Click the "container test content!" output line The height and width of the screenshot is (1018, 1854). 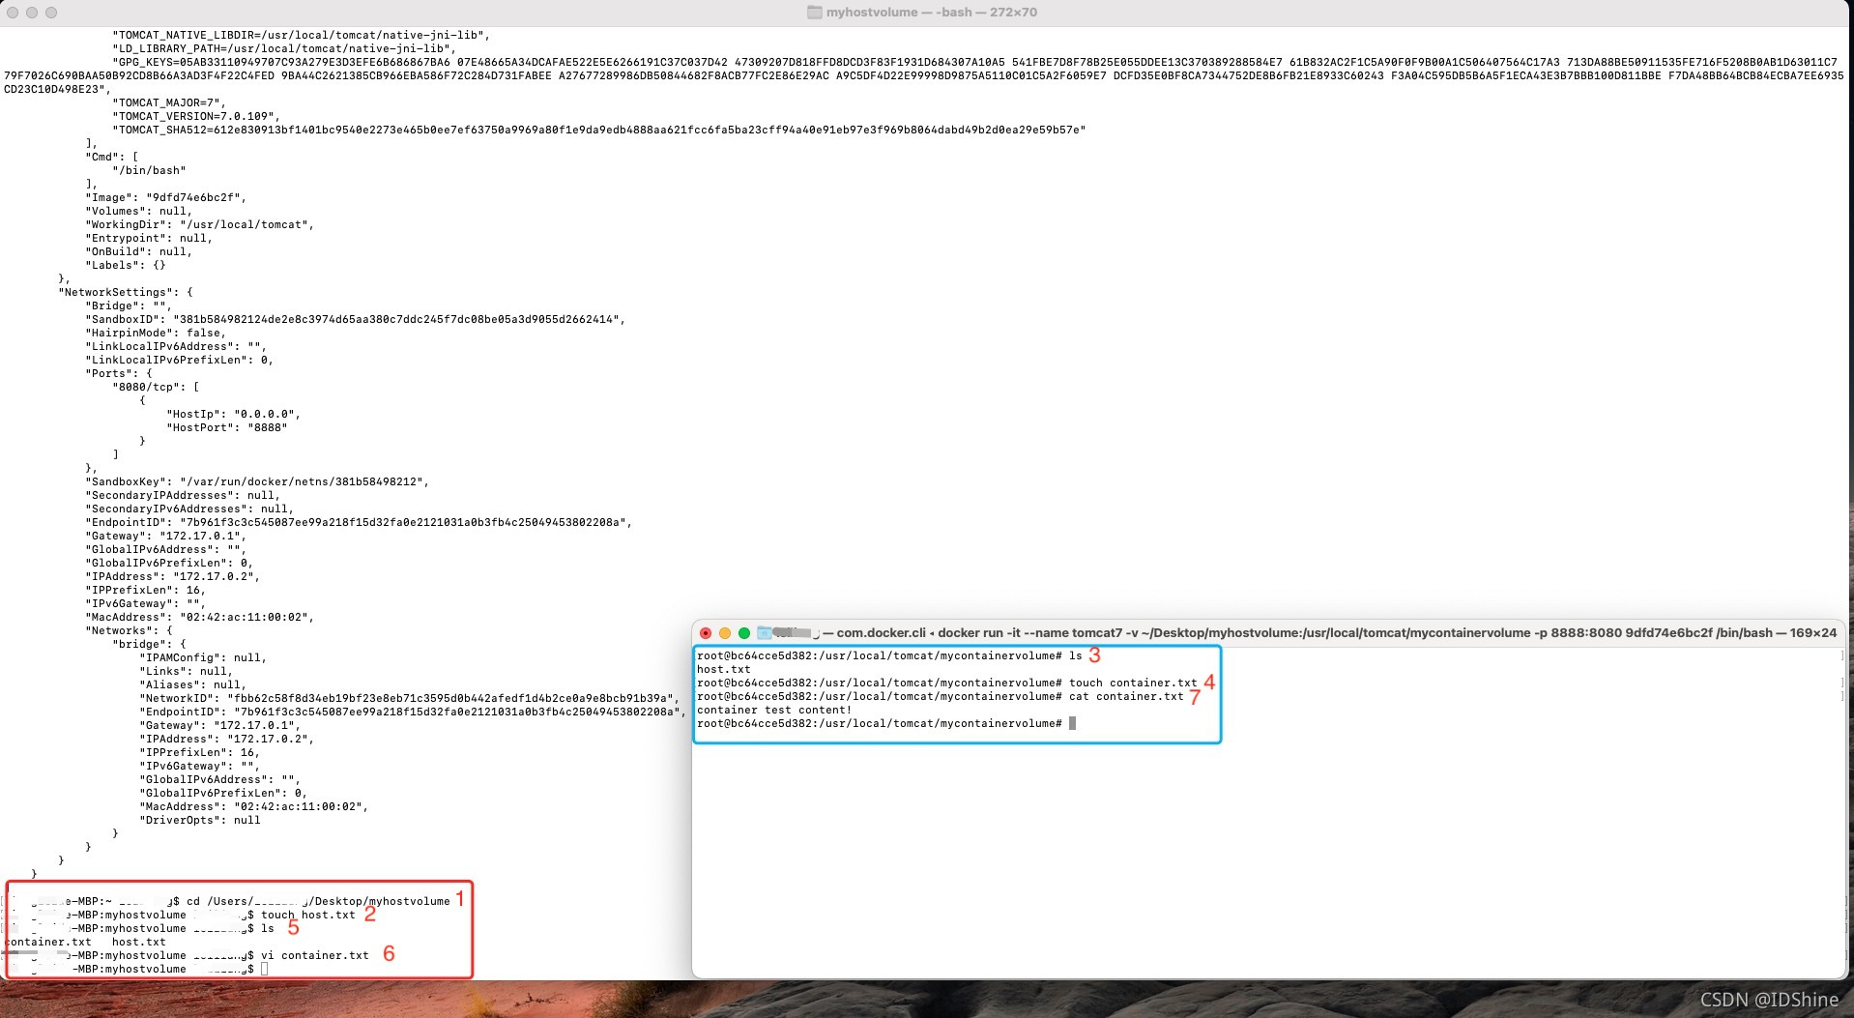pyautogui.click(x=774, y=710)
